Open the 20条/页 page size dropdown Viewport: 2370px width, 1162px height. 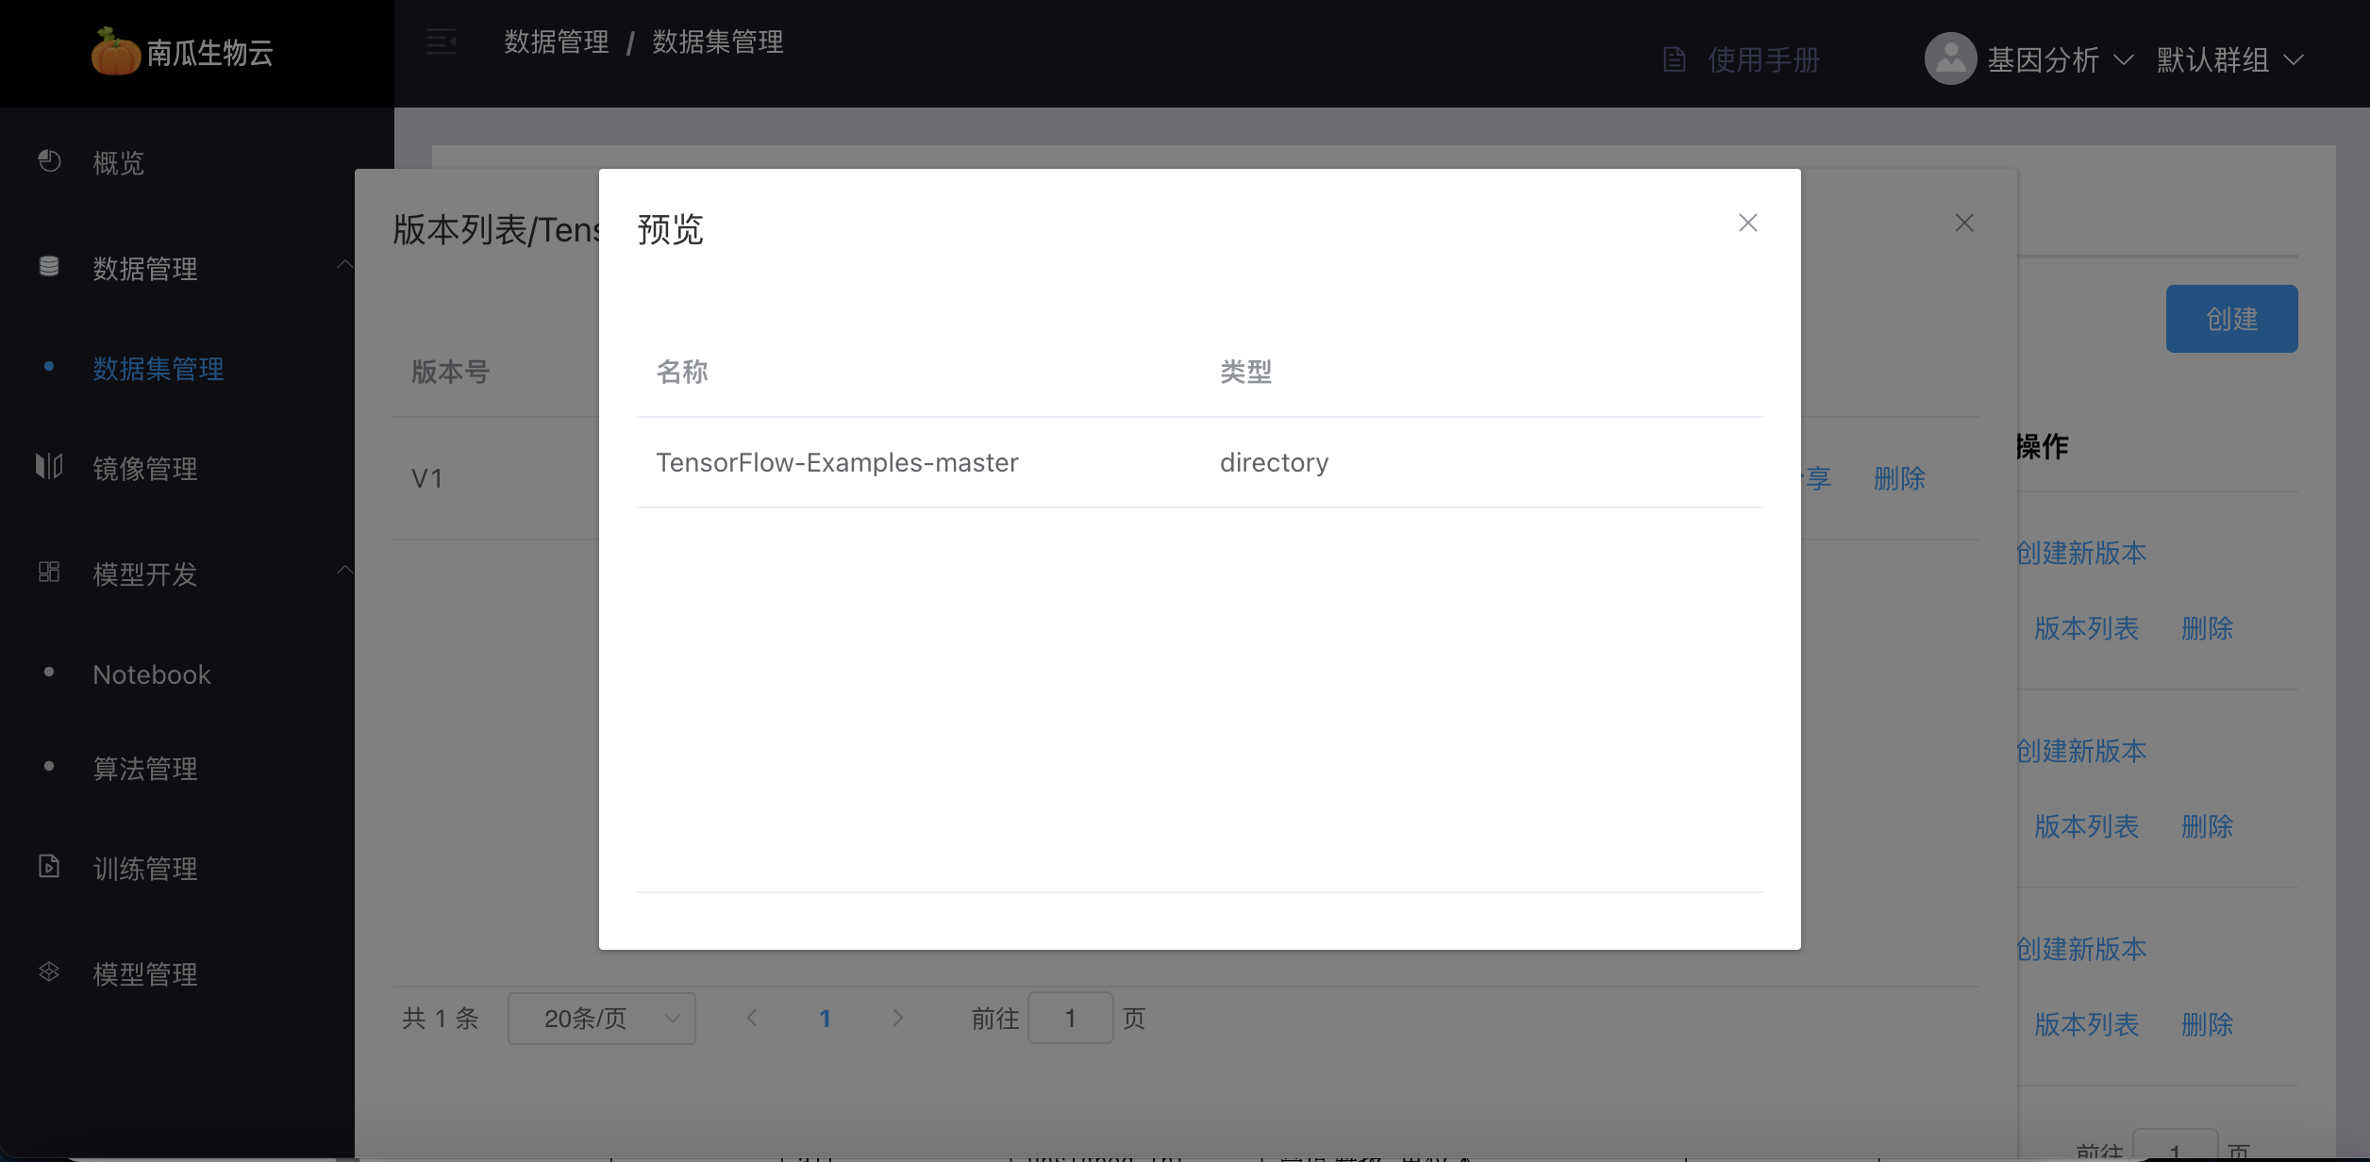[601, 1019]
